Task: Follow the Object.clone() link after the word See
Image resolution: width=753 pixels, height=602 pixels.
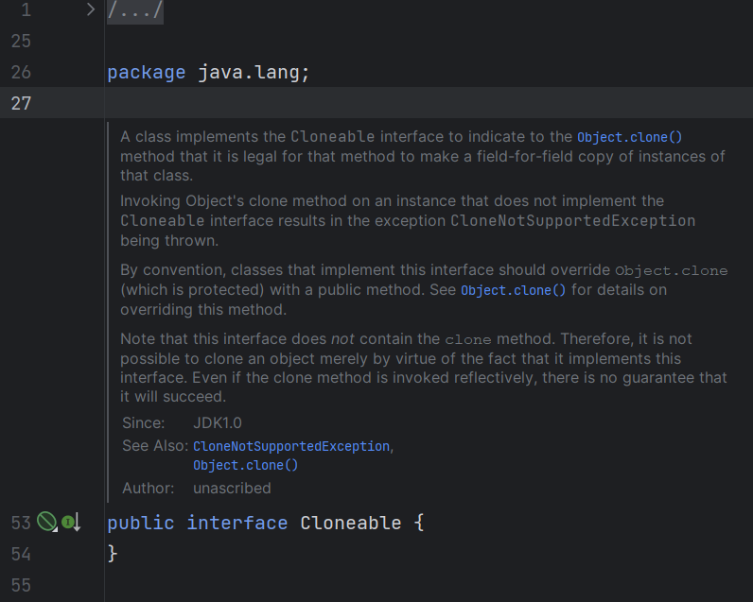Action: tap(513, 290)
